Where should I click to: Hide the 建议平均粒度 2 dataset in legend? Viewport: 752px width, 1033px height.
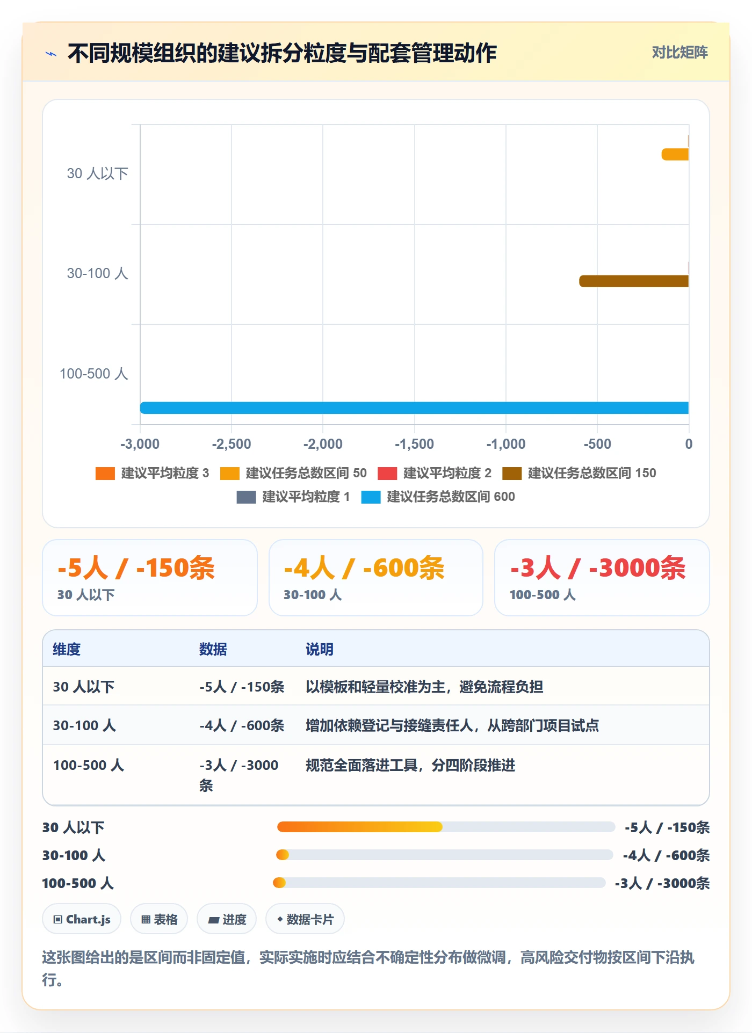(435, 473)
